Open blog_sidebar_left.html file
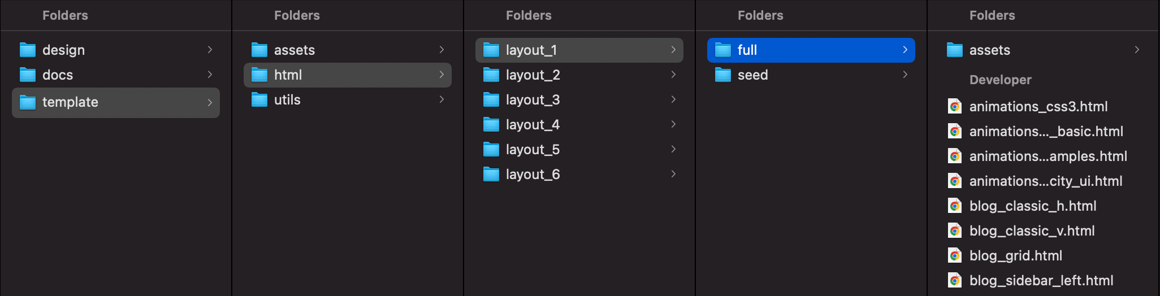1160x296 pixels. [x=1041, y=281]
